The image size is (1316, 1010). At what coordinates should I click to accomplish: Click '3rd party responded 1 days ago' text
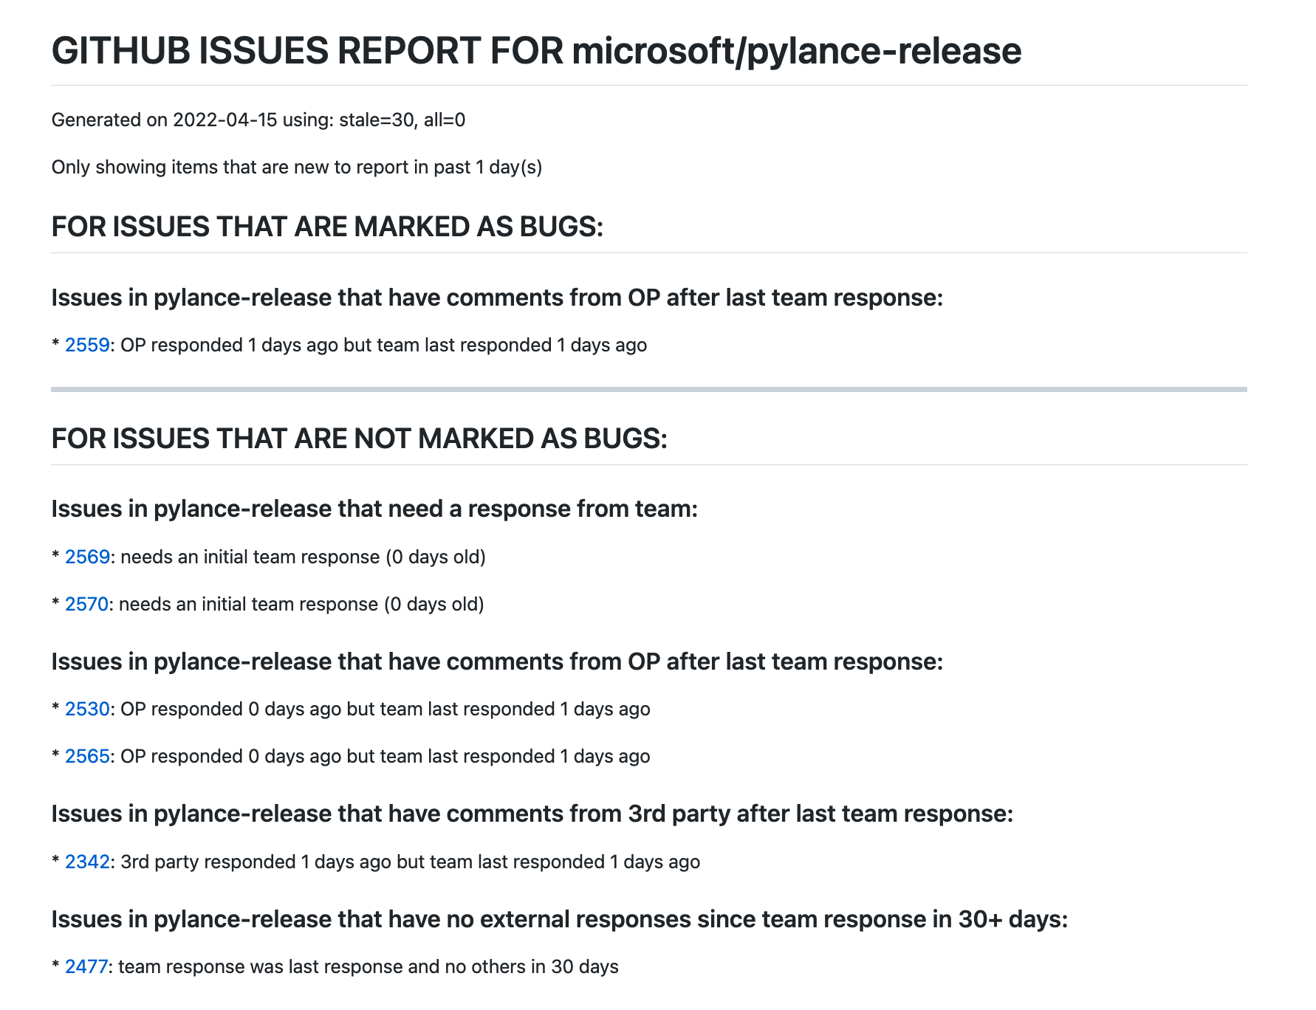[x=256, y=862]
